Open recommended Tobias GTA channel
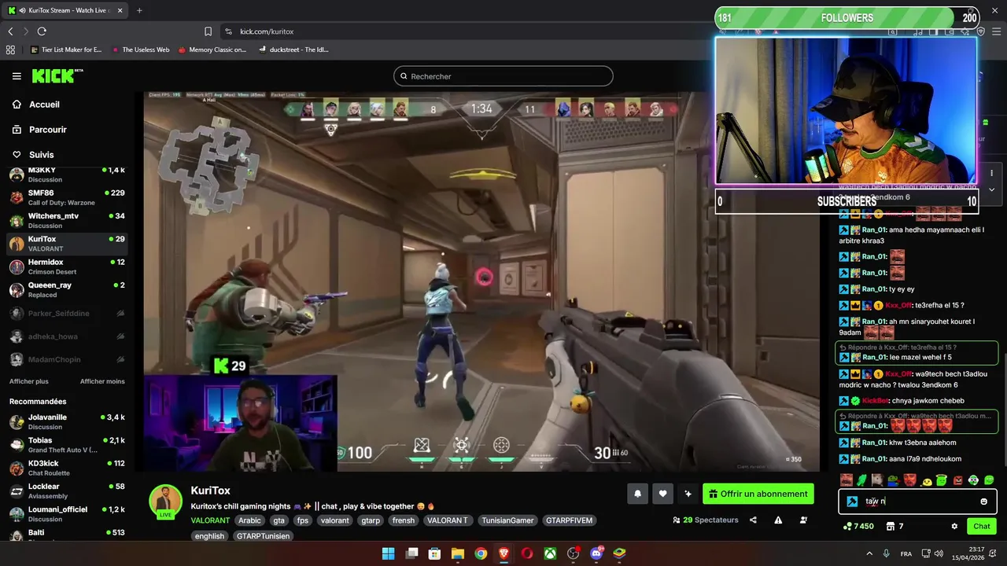Image resolution: width=1007 pixels, height=566 pixels. 66,445
